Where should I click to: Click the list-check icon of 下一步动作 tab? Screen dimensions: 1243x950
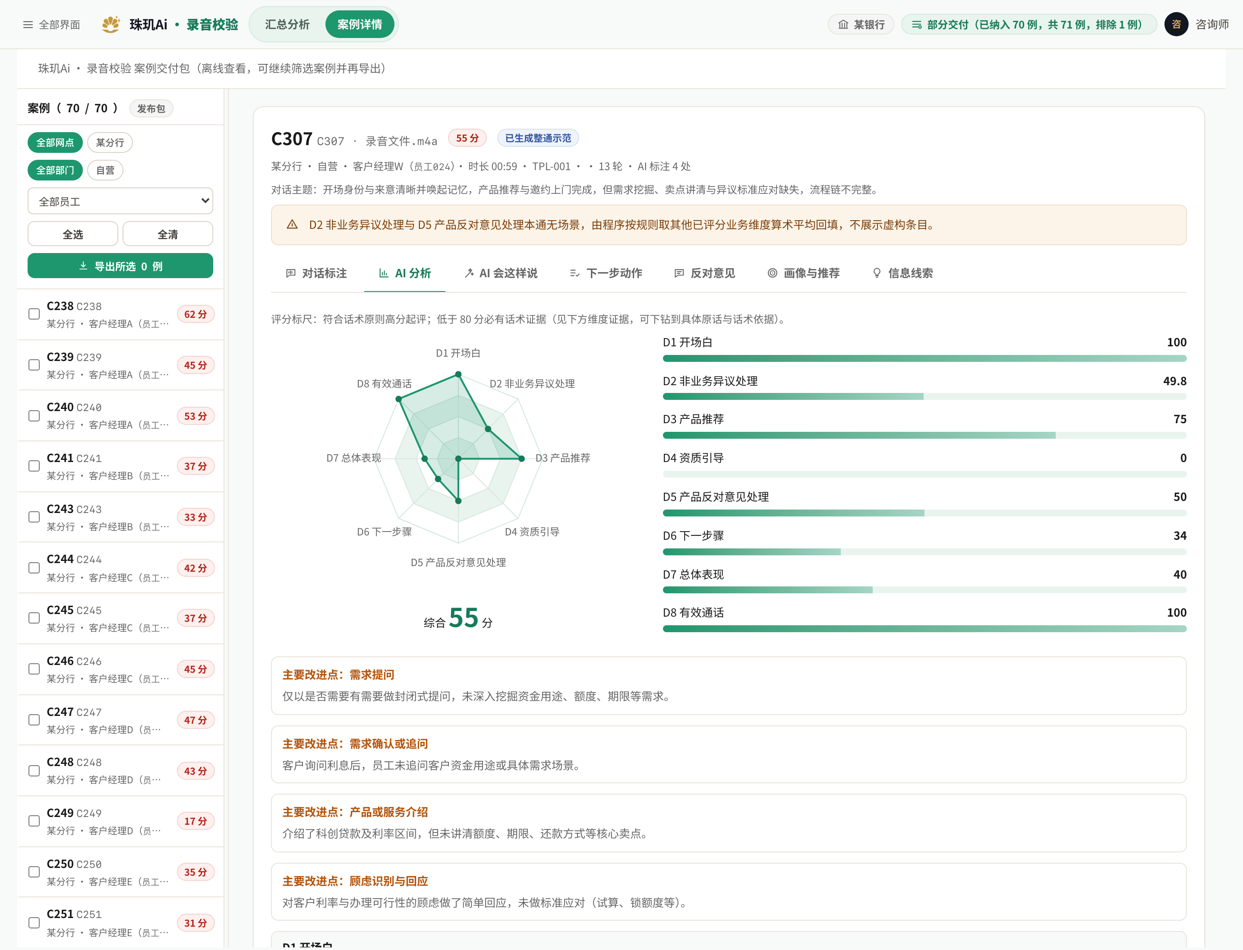575,273
